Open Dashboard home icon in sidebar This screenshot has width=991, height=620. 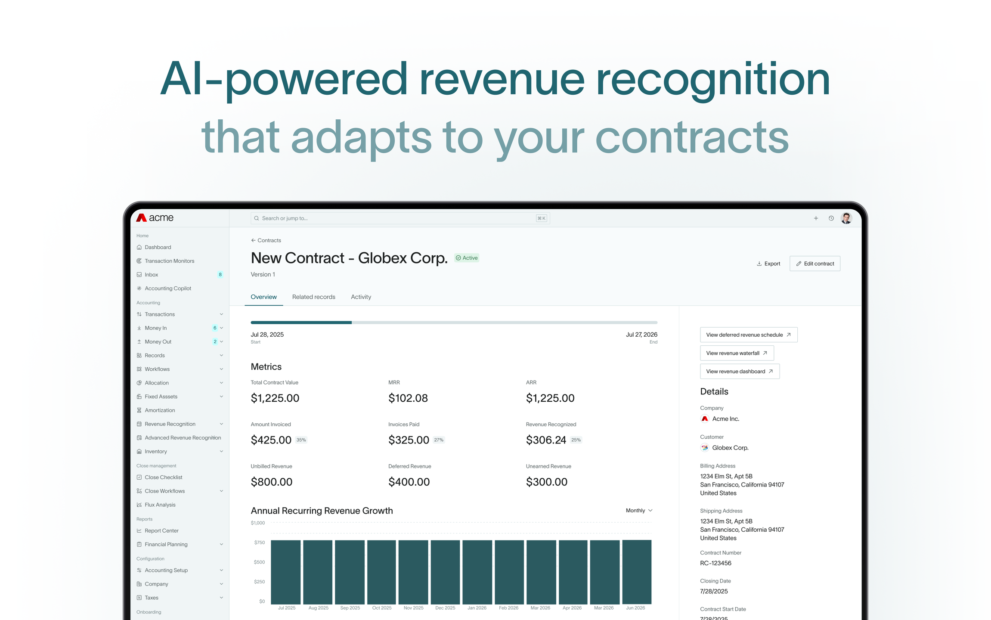coord(139,247)
